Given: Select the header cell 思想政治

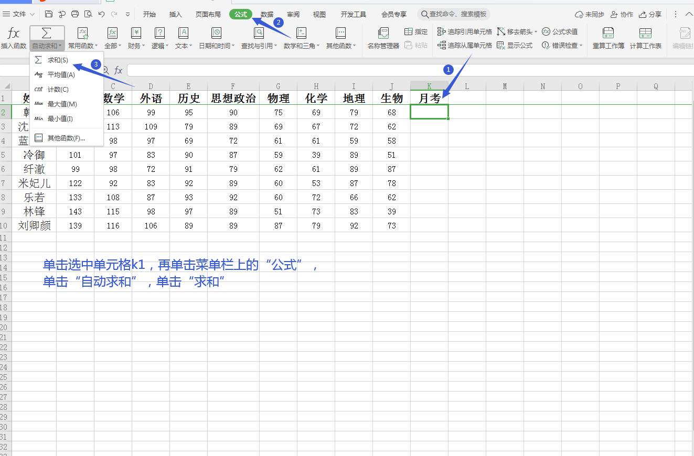Looking at the screenshot, I should 233,98.
